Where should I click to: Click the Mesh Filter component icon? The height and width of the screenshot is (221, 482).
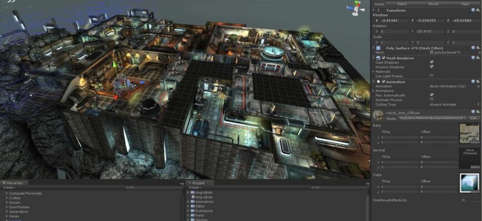pos(378,48)
